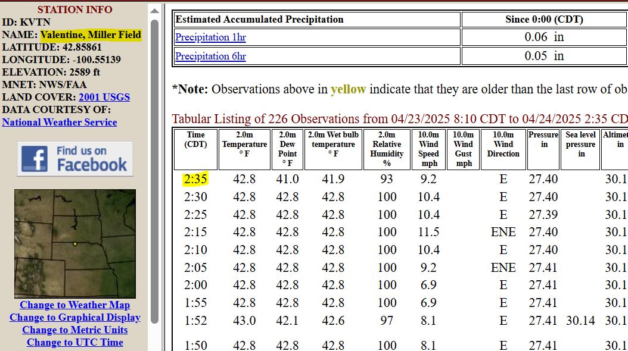
Task: Click the 2.0m Dew Point column header
Action: coord(287,149)
